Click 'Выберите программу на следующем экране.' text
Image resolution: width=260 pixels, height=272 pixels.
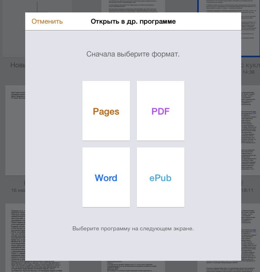pyautogui.click(x=133, y=228)
